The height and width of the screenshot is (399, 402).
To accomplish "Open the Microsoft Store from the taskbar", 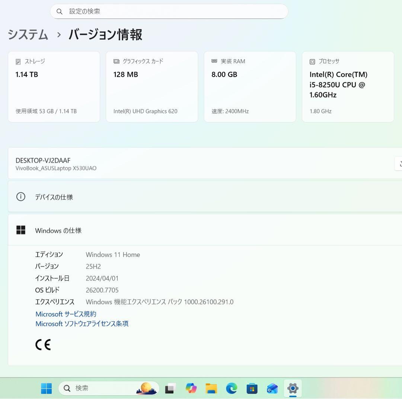I will pyautogui.click(x=252, y=388).
